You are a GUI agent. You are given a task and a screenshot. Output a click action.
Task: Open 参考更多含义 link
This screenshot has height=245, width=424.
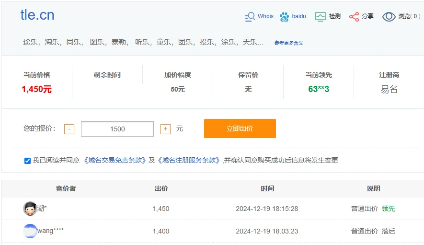click(x=288, y=43)
